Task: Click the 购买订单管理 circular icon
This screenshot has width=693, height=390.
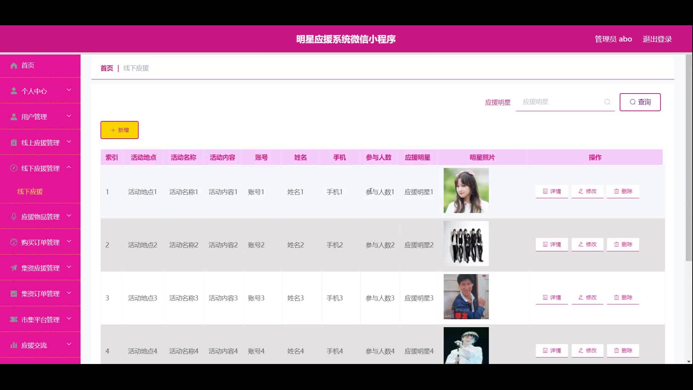Action: [x=14, y=242]
